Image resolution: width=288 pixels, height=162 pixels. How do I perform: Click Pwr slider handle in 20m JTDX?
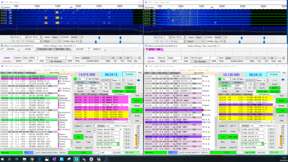click(x=139, y=80)
